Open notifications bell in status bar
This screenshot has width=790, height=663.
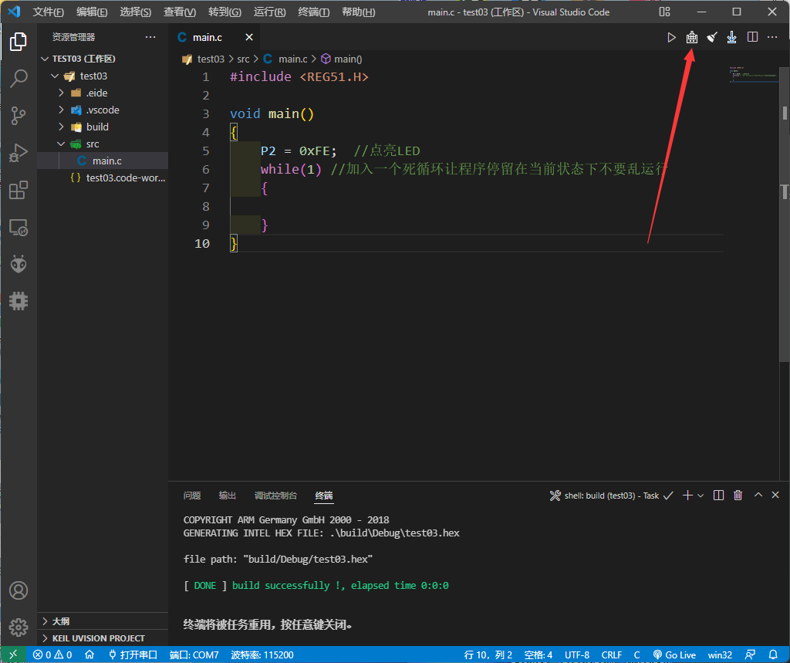(x=773, y=655)
